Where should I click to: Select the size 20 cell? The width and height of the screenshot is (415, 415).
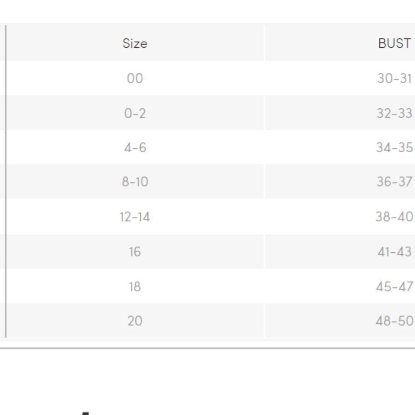135,321
